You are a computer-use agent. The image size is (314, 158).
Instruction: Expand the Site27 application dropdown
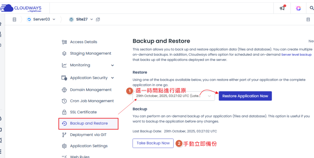(x=92, y=20)
